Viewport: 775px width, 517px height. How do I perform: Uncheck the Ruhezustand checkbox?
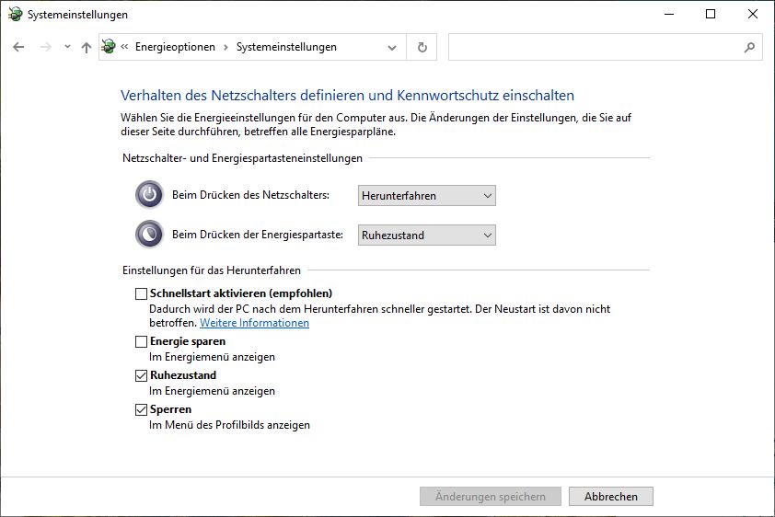coord(142,375)
